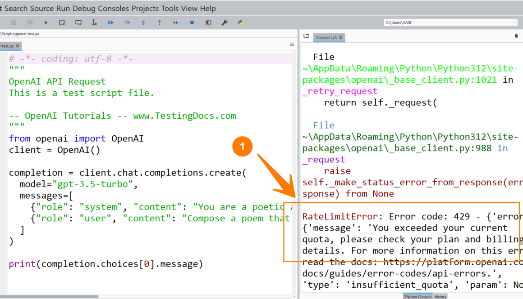Screen dimensions: 523x299
Task: Switch to the History tab
Action: (x=440, y=296)
